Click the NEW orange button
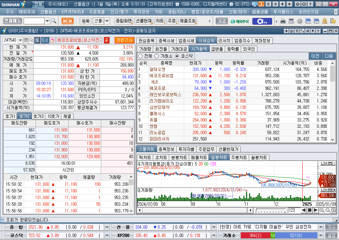The image size is (339, 240). click(68, 21)
